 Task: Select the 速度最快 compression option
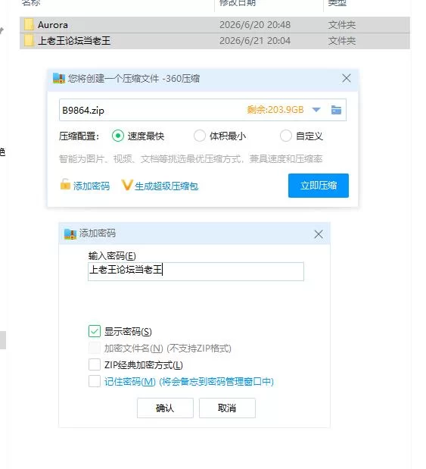click(x=118, y=136)
